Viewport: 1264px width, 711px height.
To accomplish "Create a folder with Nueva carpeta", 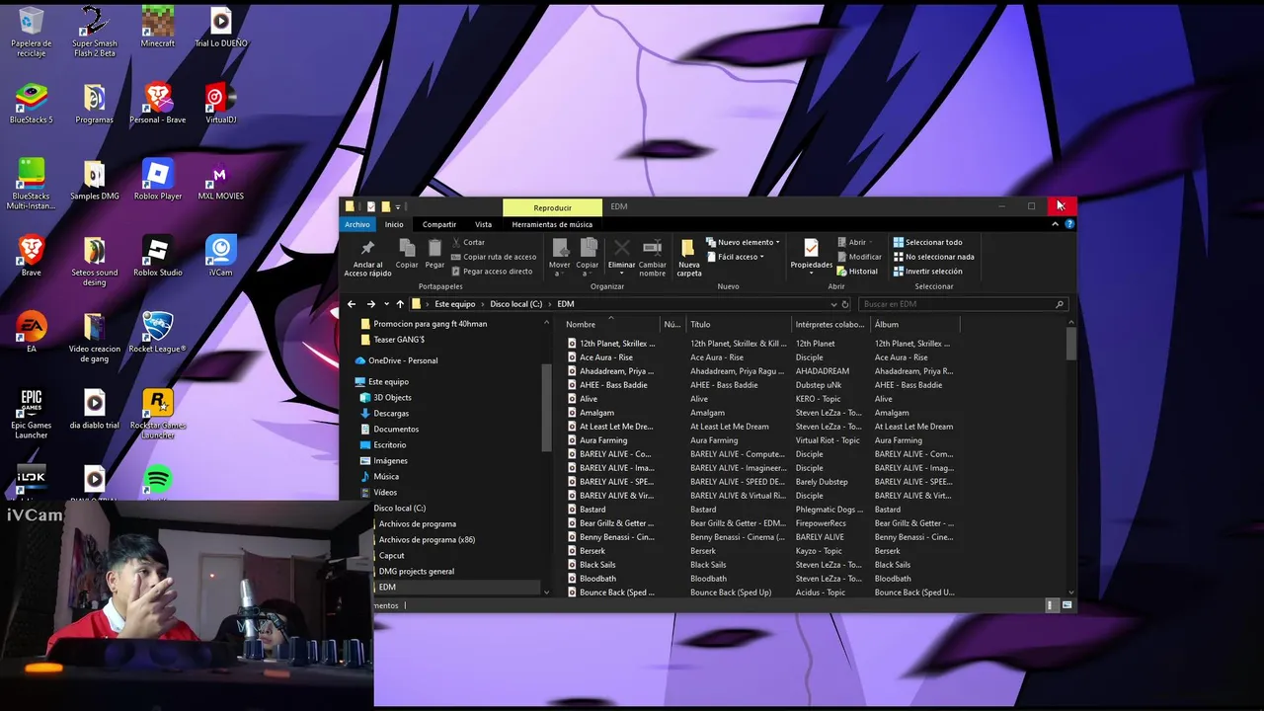I will pos(688,248).
